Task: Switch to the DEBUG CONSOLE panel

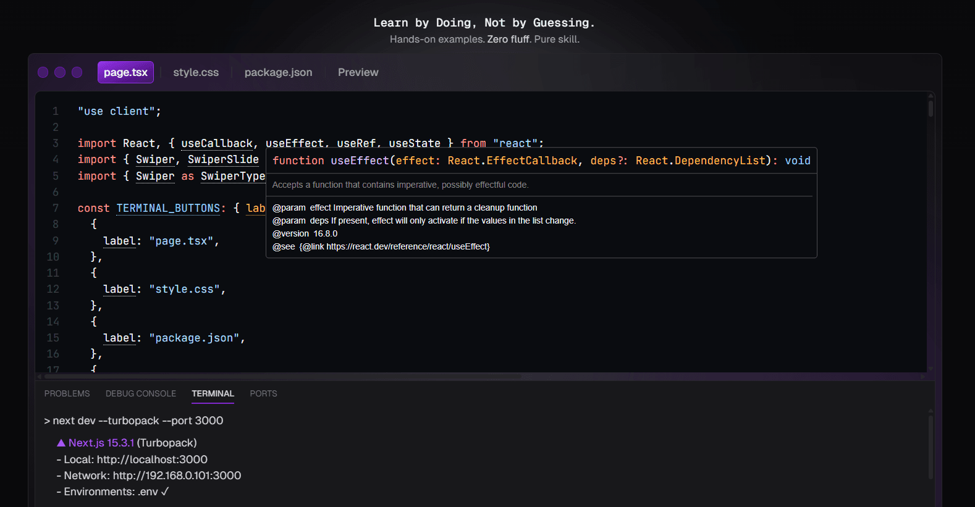Action: coord(141,393)
